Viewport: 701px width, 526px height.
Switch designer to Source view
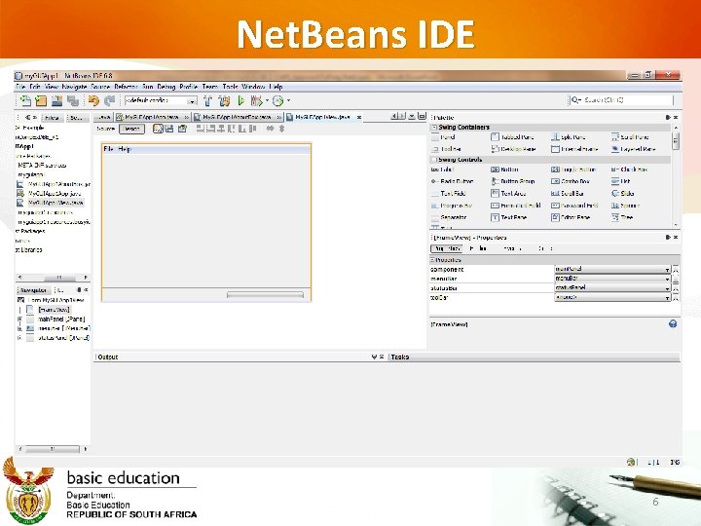tap(105, 129)
